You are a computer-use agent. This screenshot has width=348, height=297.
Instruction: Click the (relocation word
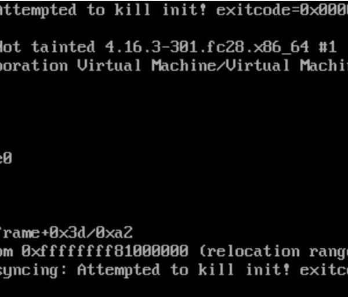(x=249, y=252)
